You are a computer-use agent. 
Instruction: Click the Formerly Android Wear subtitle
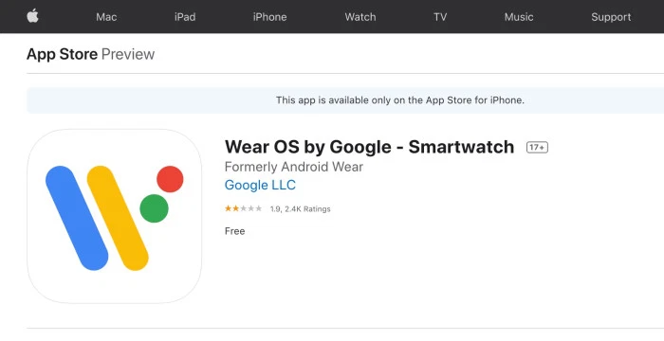click(294, 167)
